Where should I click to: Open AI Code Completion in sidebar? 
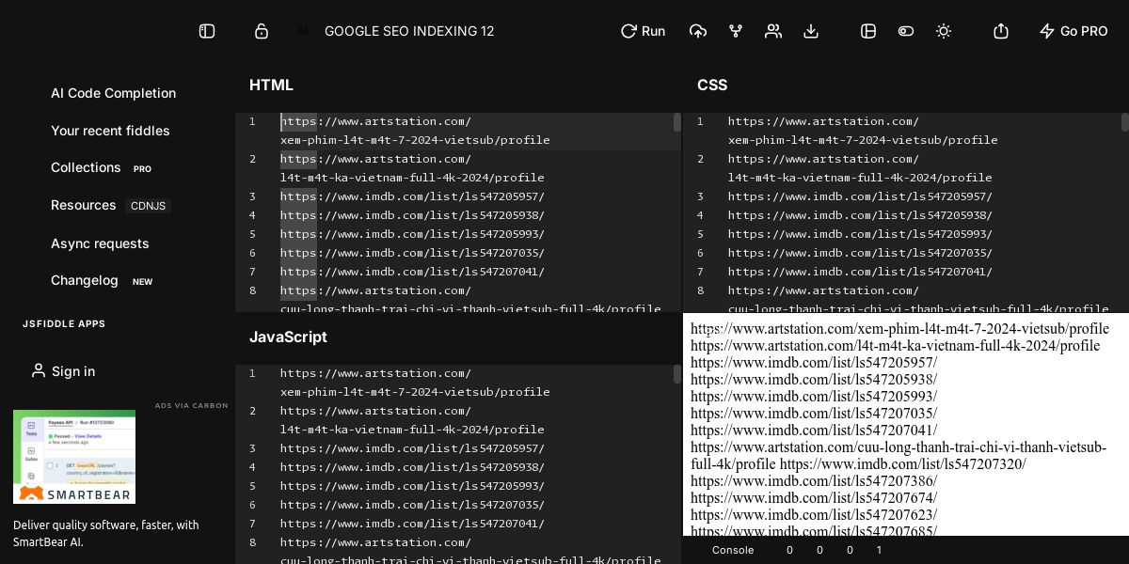point(113,93)
